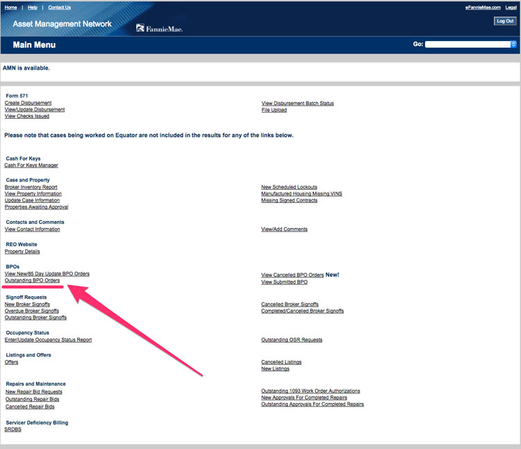Open Cancelled Repair Bids
Viewport: 521px width, 449px height.
30,407
